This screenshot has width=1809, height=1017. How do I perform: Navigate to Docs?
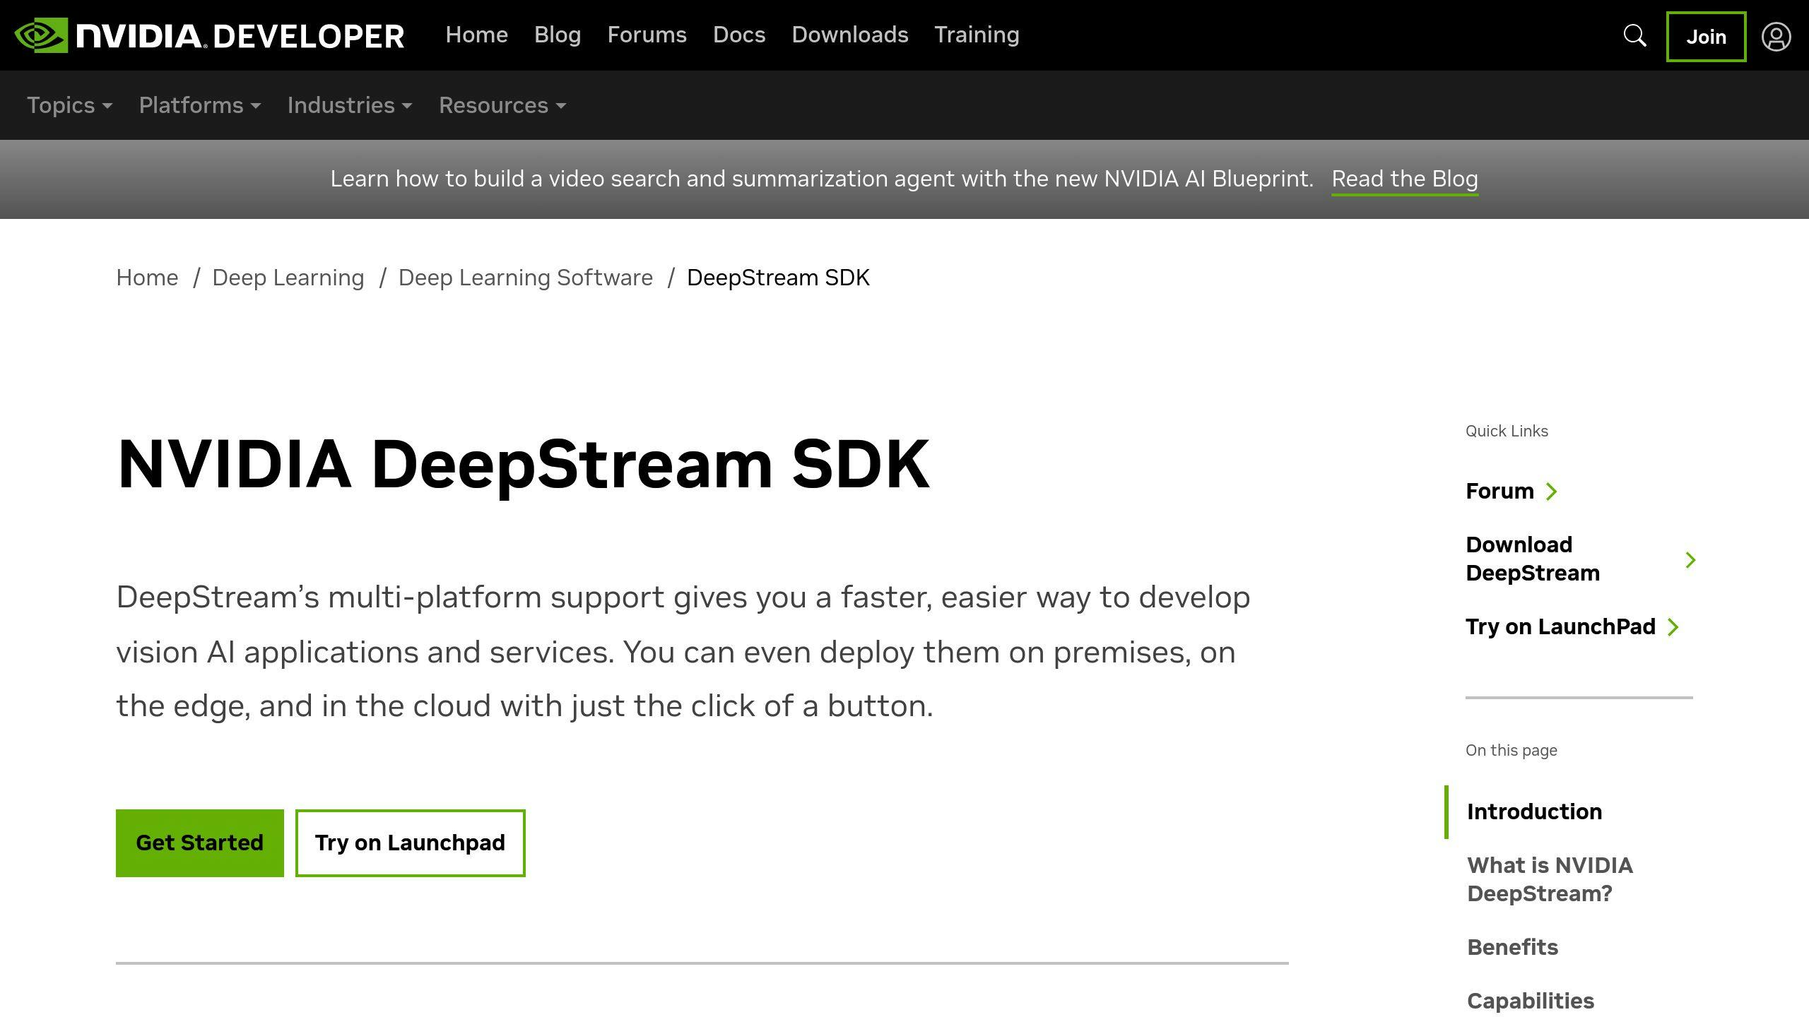coord(739,35)
